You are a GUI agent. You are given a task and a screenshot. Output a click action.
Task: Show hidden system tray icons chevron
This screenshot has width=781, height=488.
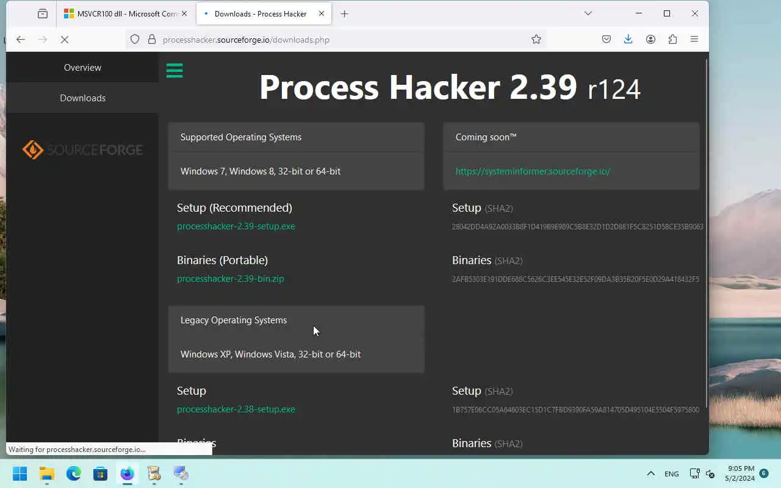(x=650, y=473)
